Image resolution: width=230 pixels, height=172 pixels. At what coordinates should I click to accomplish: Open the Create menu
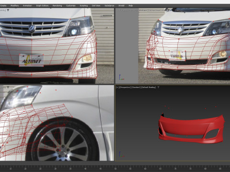tap(3, 6)
